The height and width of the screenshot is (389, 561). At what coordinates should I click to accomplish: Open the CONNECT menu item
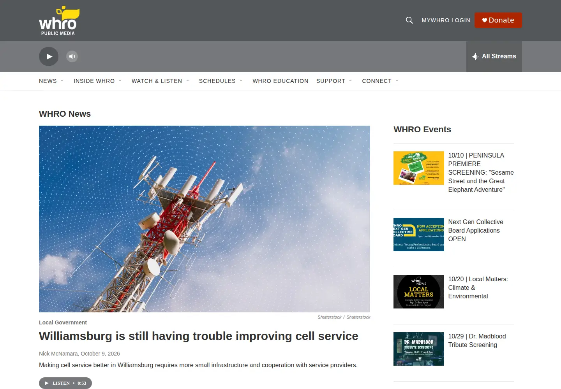click(x=377, y=81)
